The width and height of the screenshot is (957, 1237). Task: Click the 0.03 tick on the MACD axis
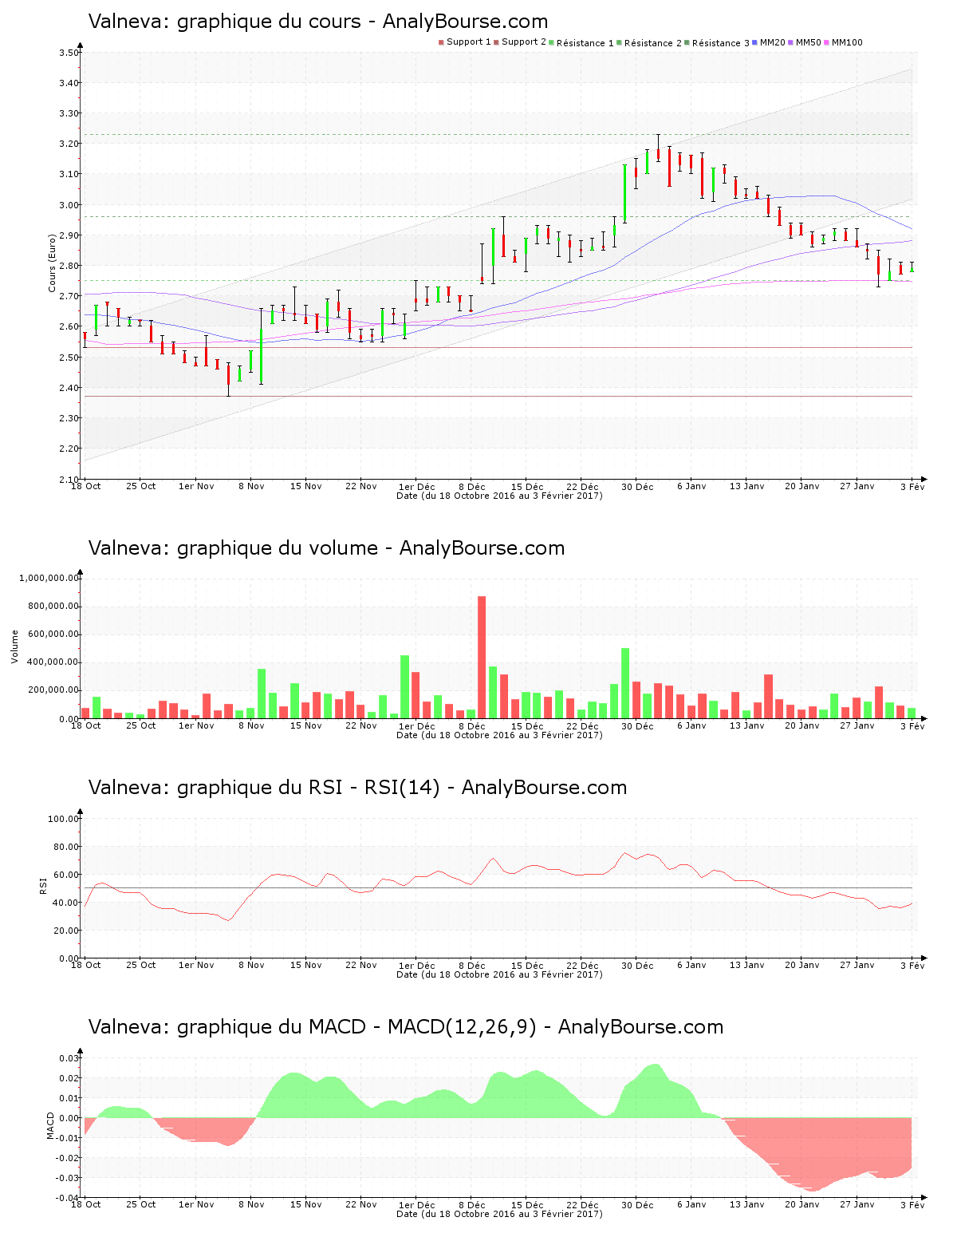(70, 1058)
